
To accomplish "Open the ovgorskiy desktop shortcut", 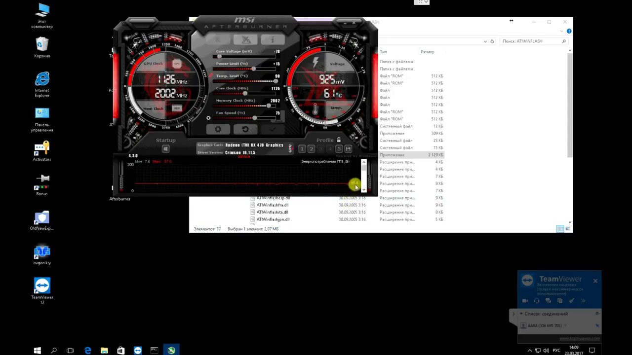I will pos(42,255).
